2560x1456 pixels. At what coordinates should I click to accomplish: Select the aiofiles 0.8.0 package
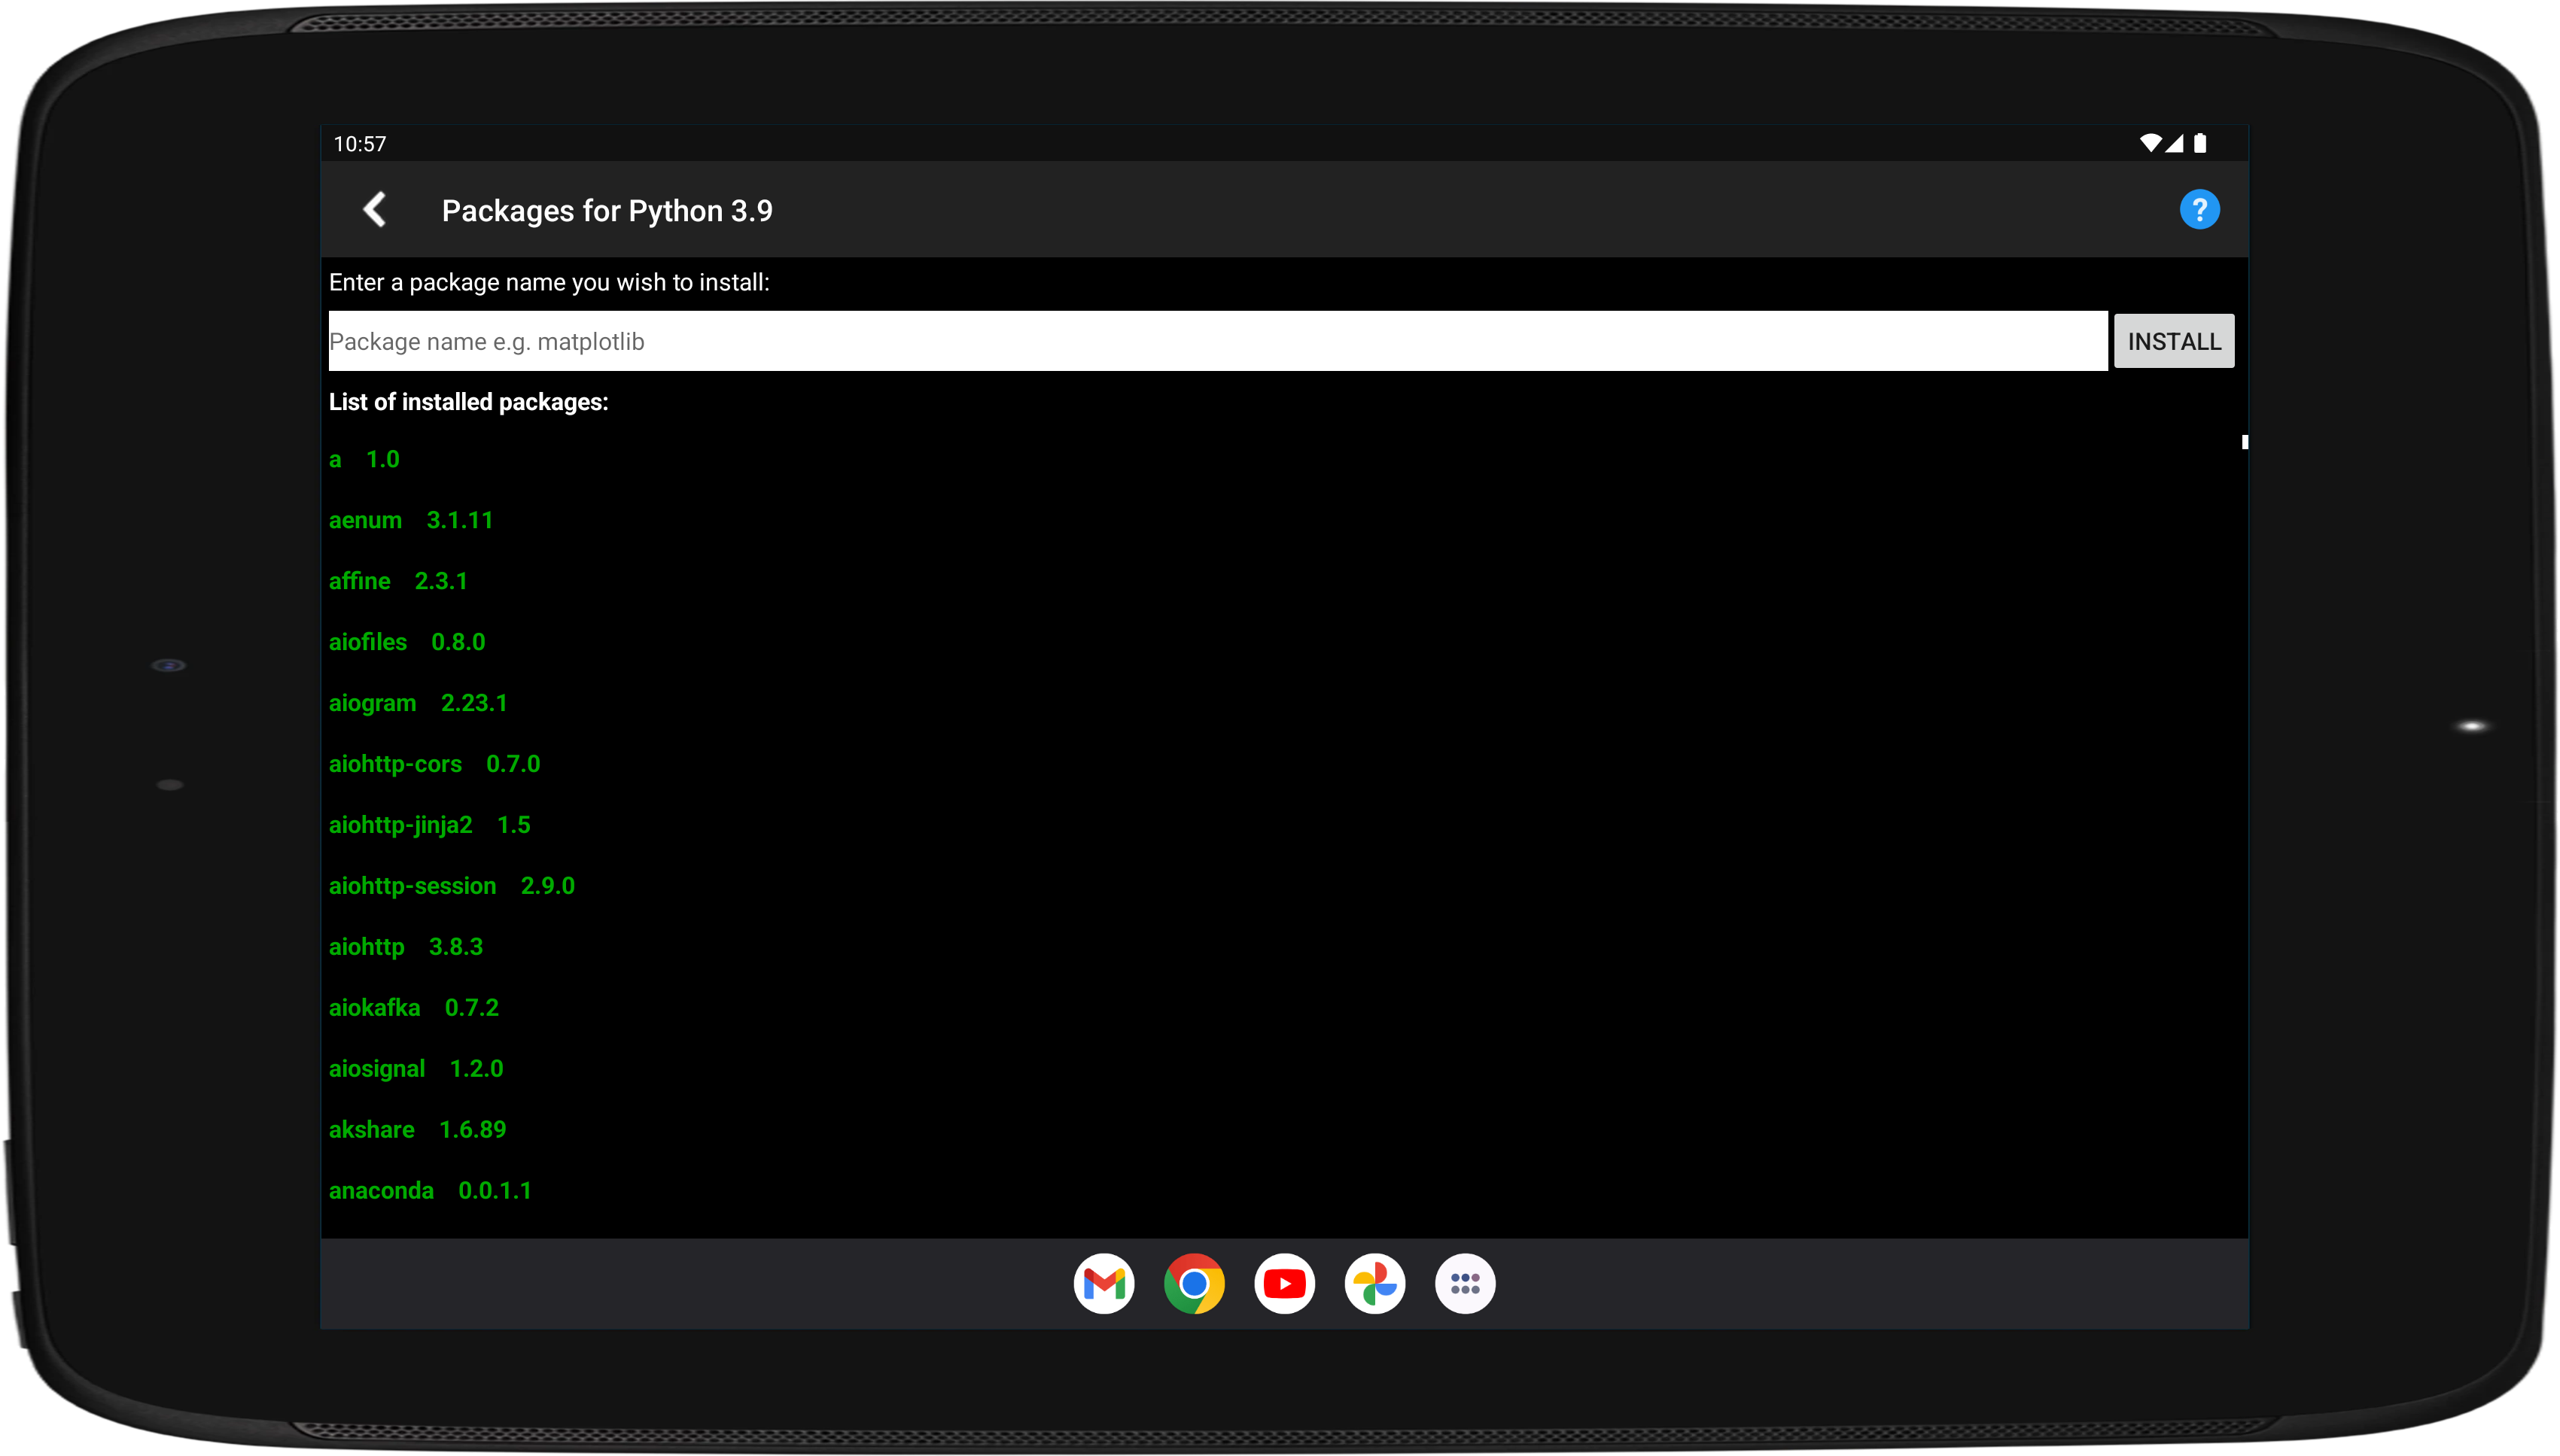point(407,643)
